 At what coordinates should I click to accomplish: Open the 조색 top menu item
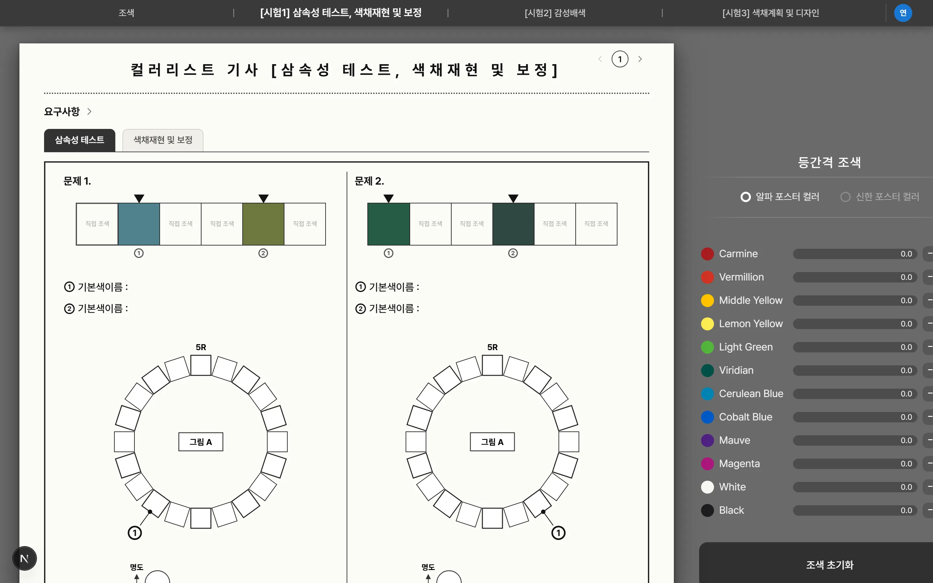[126, 13]
